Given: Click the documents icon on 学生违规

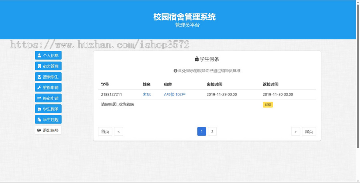Looking at the screenshot, I should [39, 119].
